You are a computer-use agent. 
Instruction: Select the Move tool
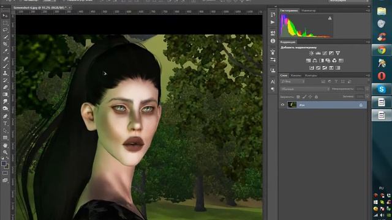[5, 16]
